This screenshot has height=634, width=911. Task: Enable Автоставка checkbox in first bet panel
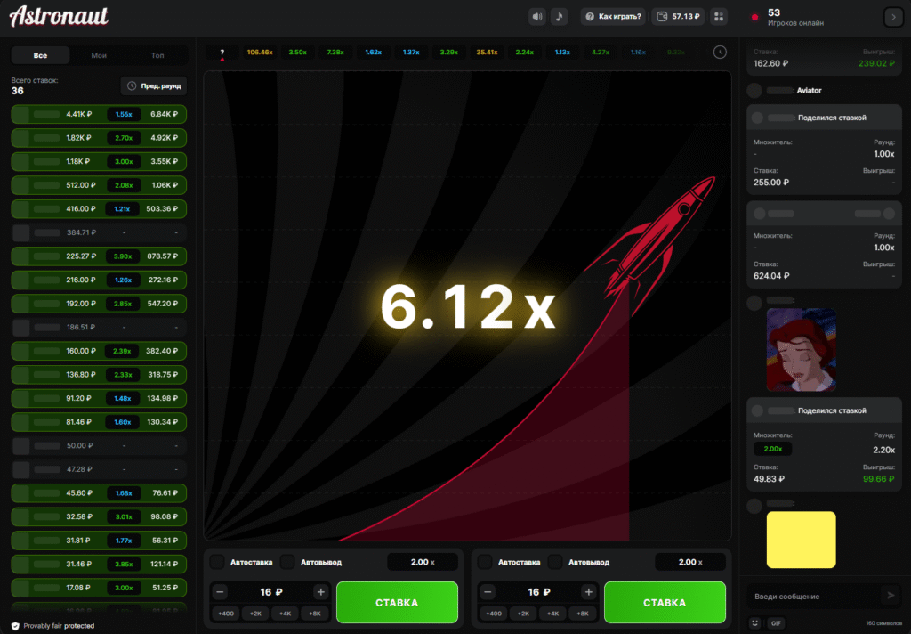click(x=216, y=562)
